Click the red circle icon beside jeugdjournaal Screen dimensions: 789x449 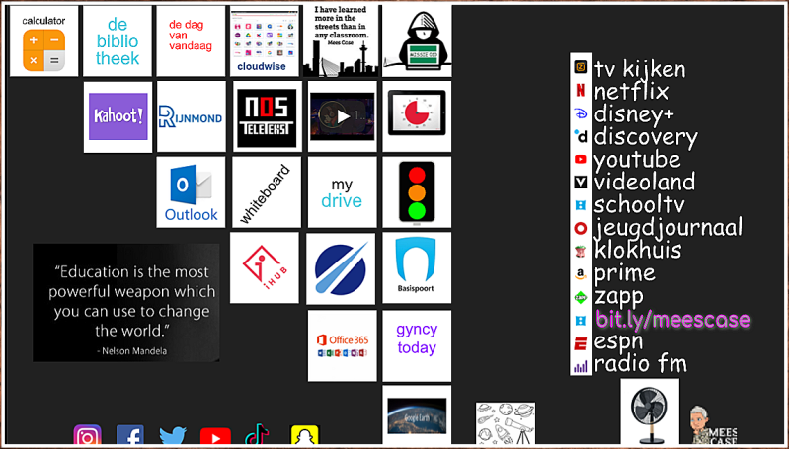581,229
